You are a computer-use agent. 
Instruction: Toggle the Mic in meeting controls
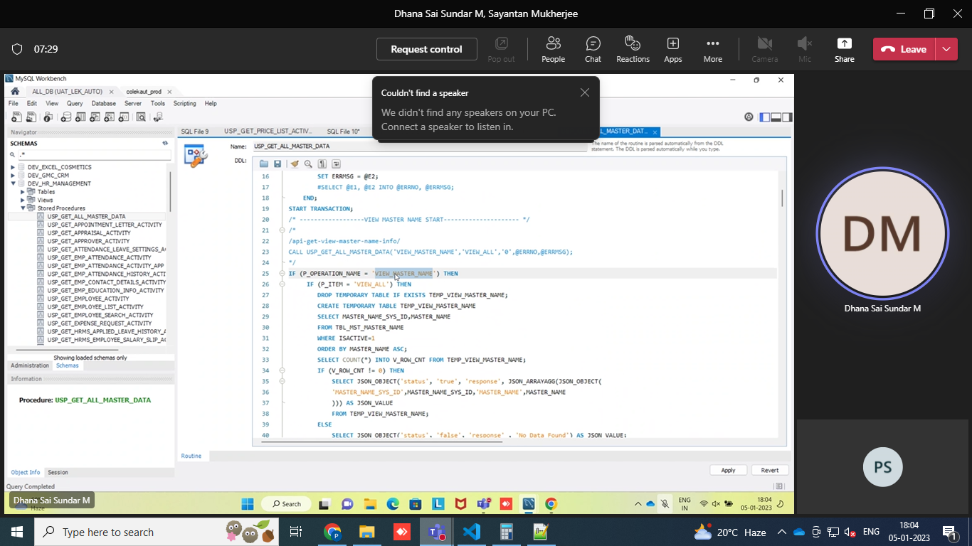(x=804, y=49)
